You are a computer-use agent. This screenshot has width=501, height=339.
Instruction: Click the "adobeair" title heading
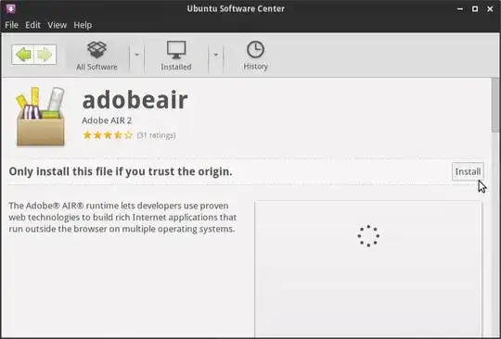click(x=135, y=100)
